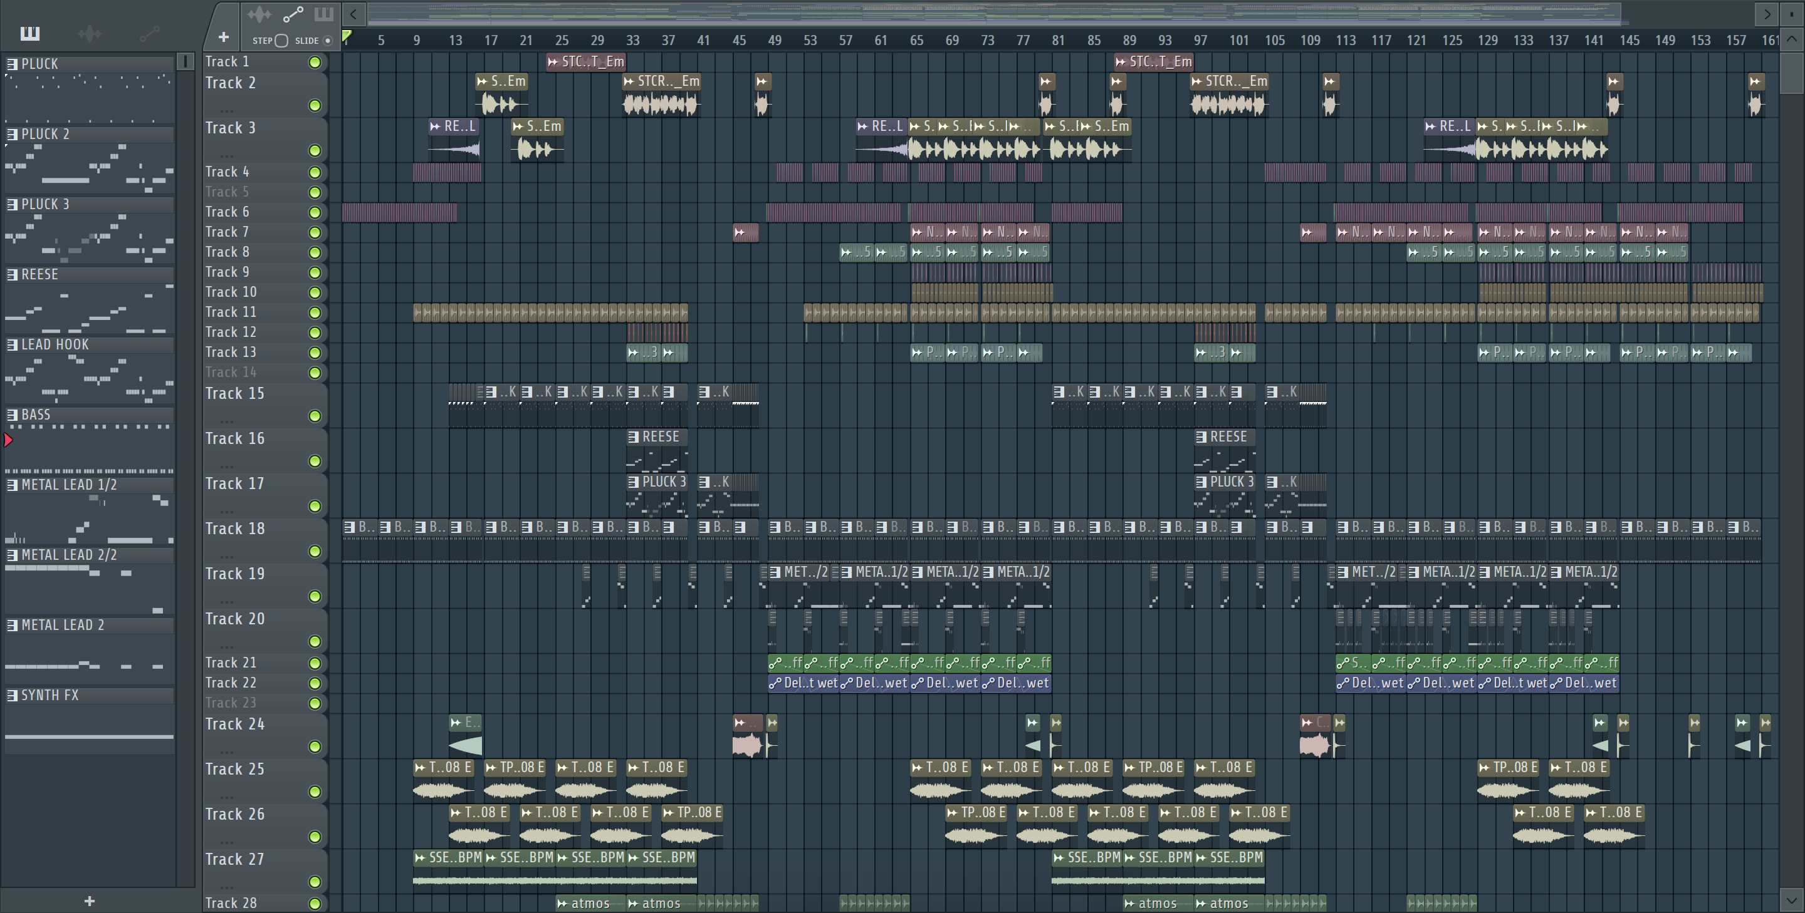Image resolution: width=1805 pixels, height=913 pixels.
Task: Click the vertical scrollbar thumb on the right
Action: tap(1792, 73)
